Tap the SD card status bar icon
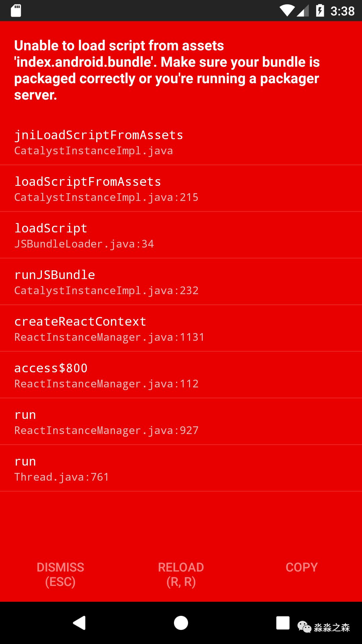The height and width of the screenshot is (644, 362). [x=16, y=10]
